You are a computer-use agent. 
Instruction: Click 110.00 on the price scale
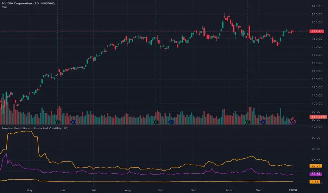(317, 95)
